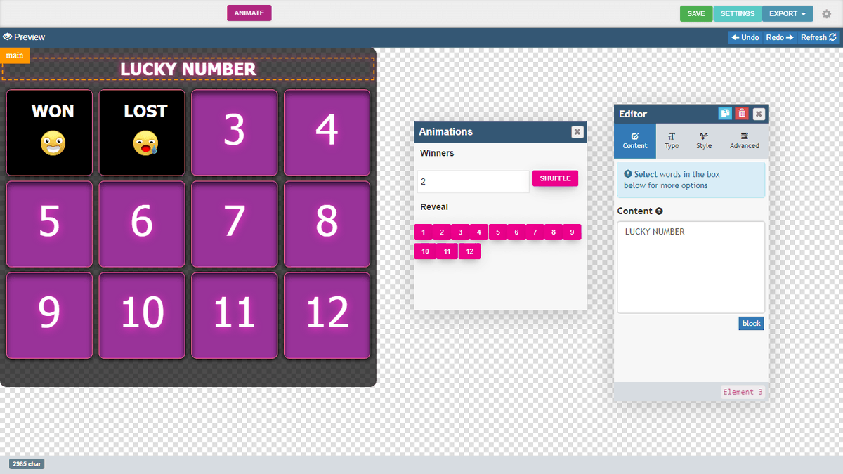The image size is (843, 474).
Task: Reveal tile number 3
Action: coord(460,232)
